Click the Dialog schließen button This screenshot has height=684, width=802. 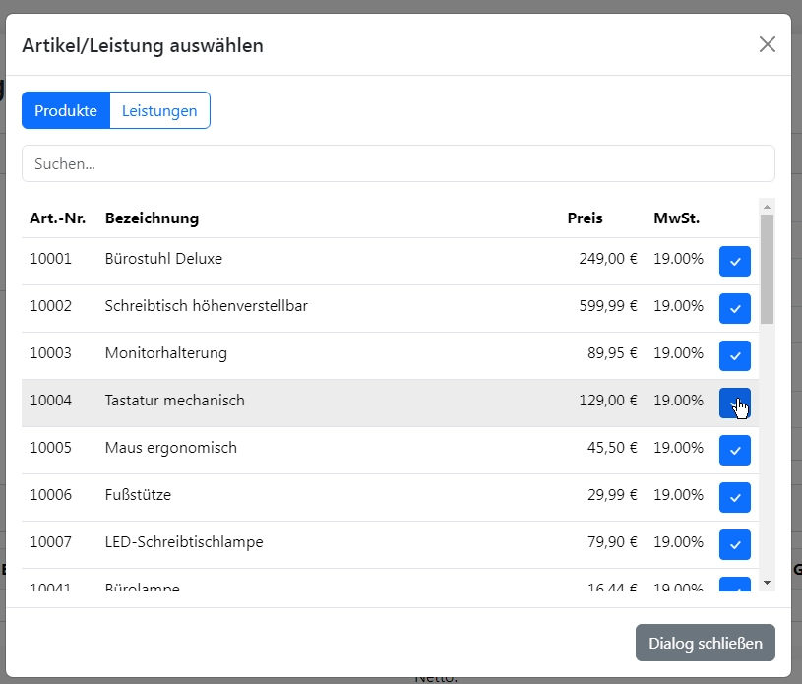[705, 643]
